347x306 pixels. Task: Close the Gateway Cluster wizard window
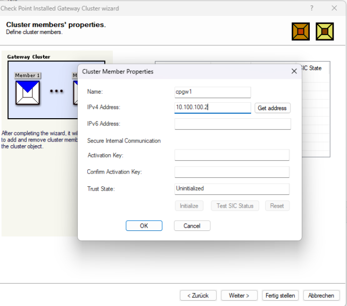point(334,9)
